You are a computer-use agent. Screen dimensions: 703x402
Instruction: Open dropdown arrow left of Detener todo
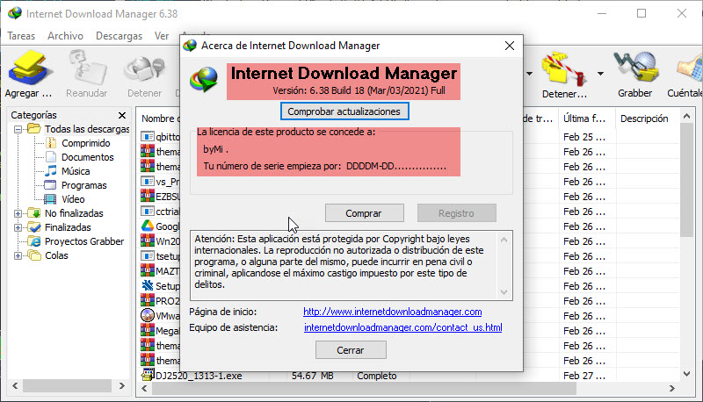coord(530,74)
